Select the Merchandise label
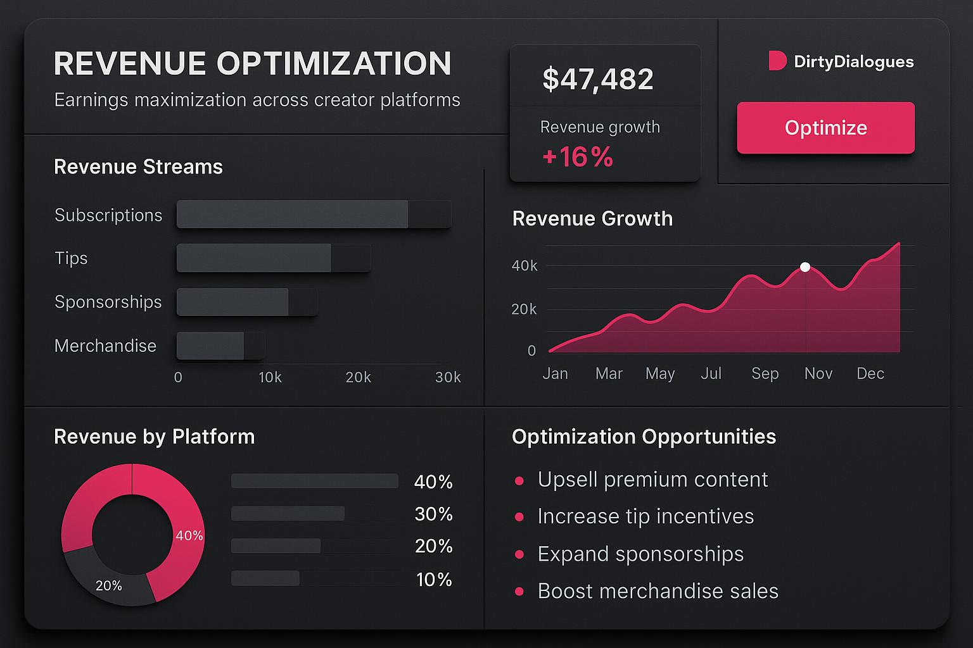 coord(105,346)
